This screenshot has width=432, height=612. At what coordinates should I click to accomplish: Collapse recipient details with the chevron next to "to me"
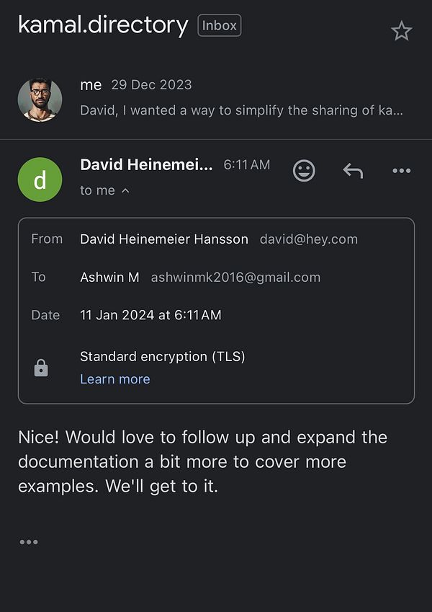click(125, 190)
